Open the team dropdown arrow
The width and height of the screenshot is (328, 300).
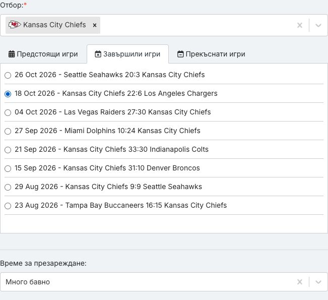(x=318, y=25)
